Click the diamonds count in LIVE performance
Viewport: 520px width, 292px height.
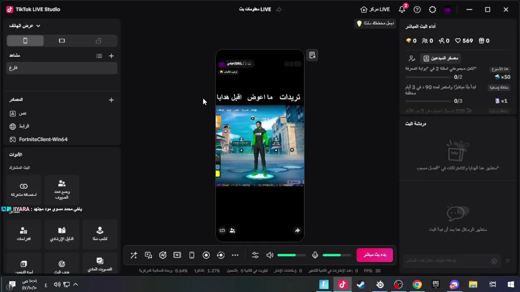(x=411, y=41)
